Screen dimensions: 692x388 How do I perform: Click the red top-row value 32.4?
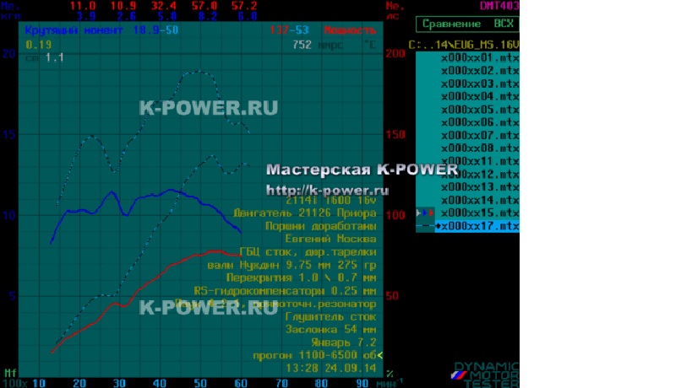pos(164,6)
